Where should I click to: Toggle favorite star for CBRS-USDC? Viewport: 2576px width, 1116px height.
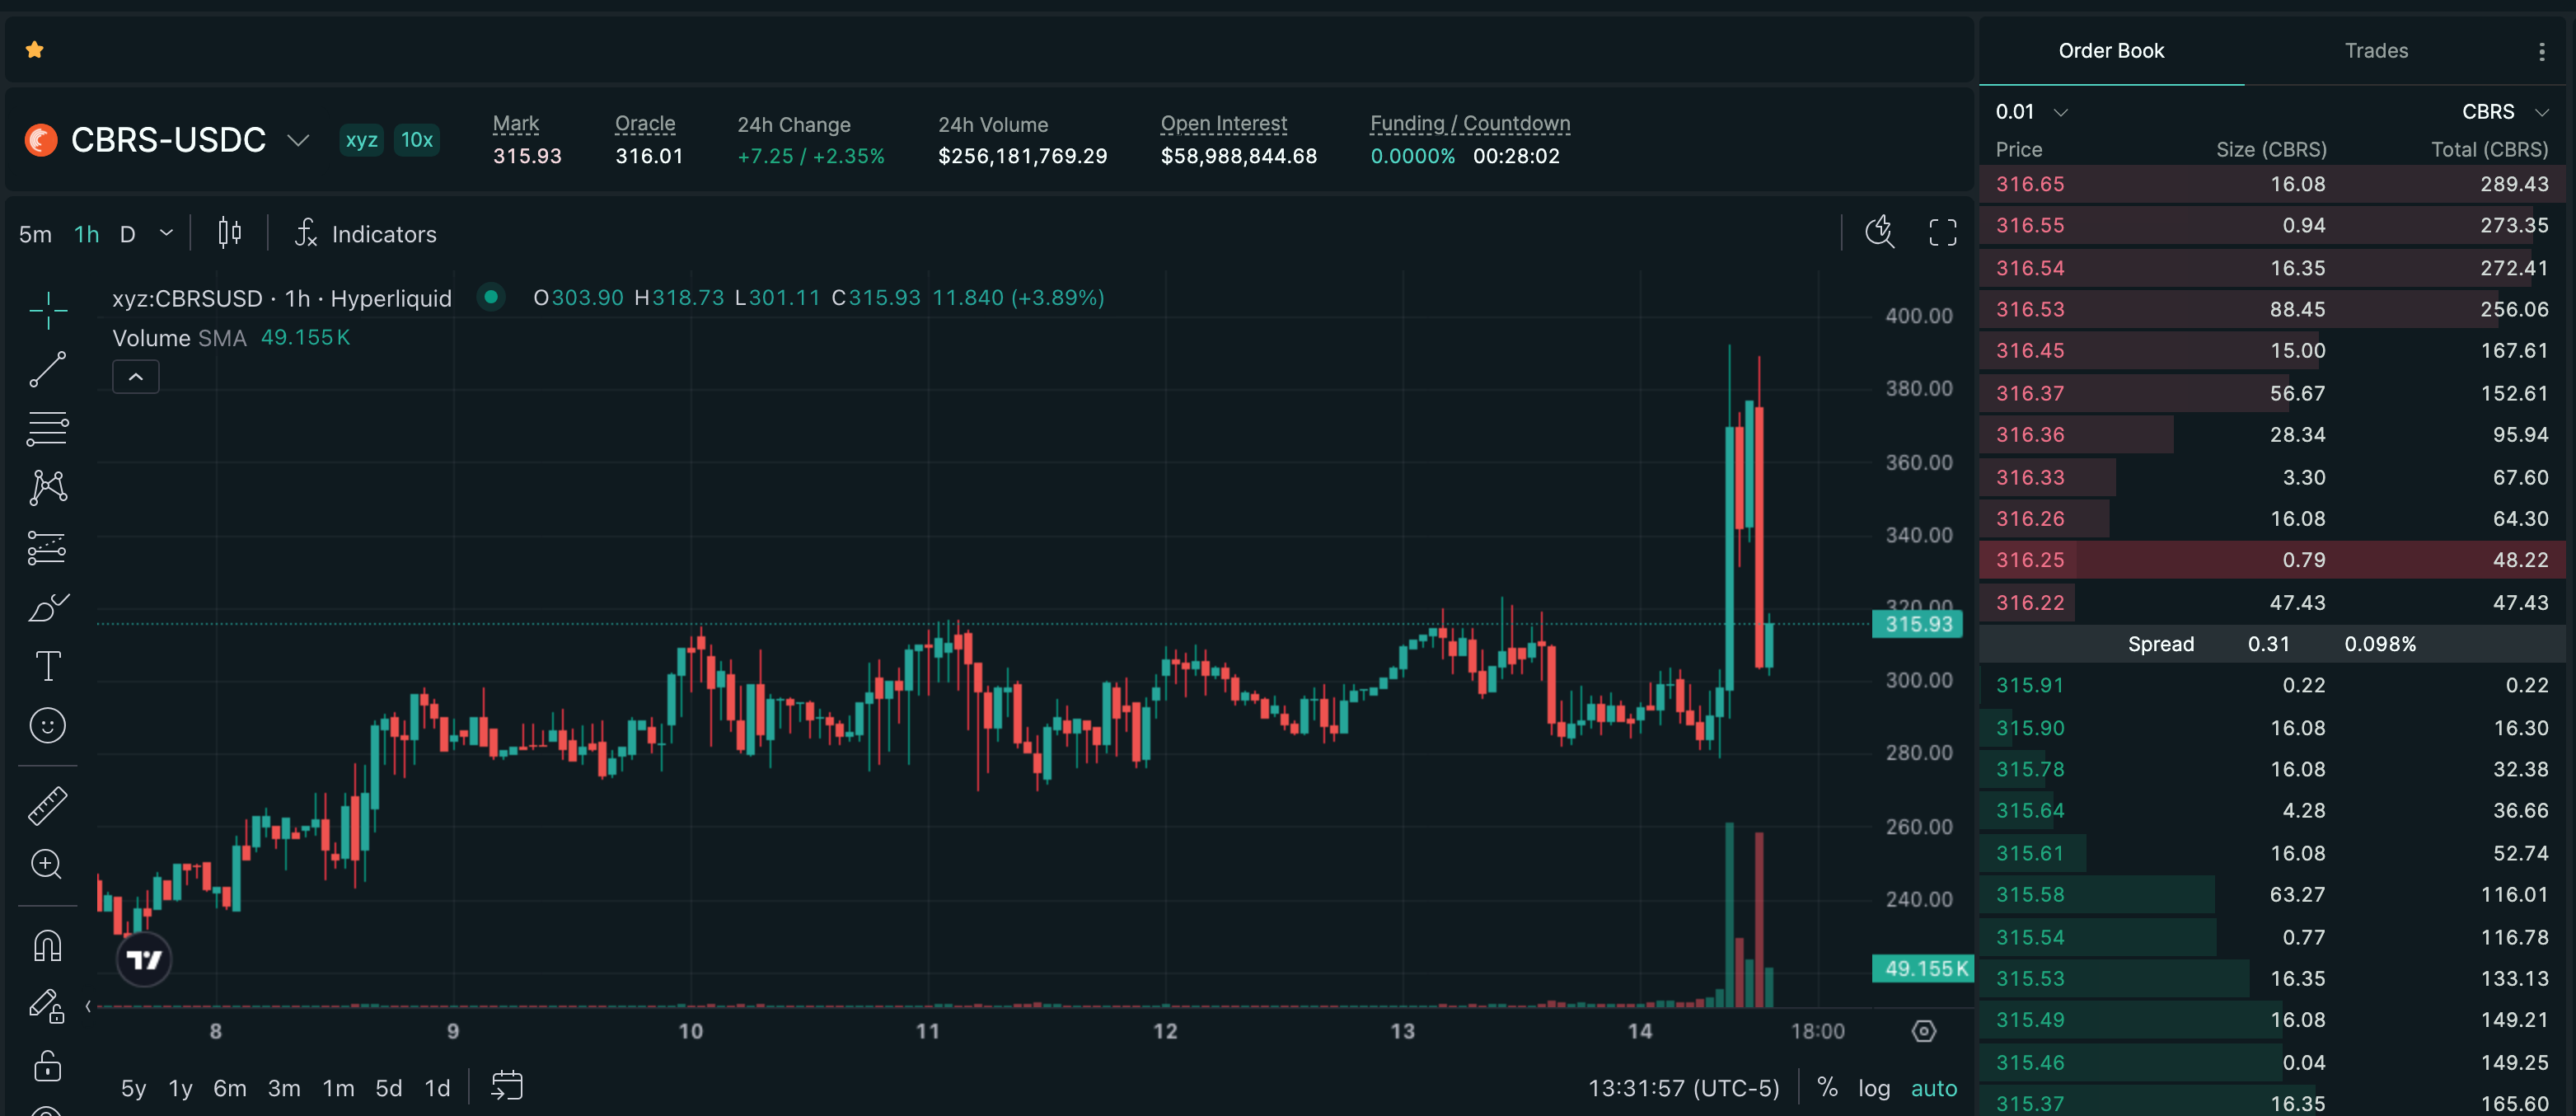point(35,49)
